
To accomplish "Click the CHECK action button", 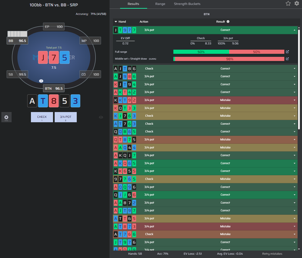I will click(x=42, y=117).
